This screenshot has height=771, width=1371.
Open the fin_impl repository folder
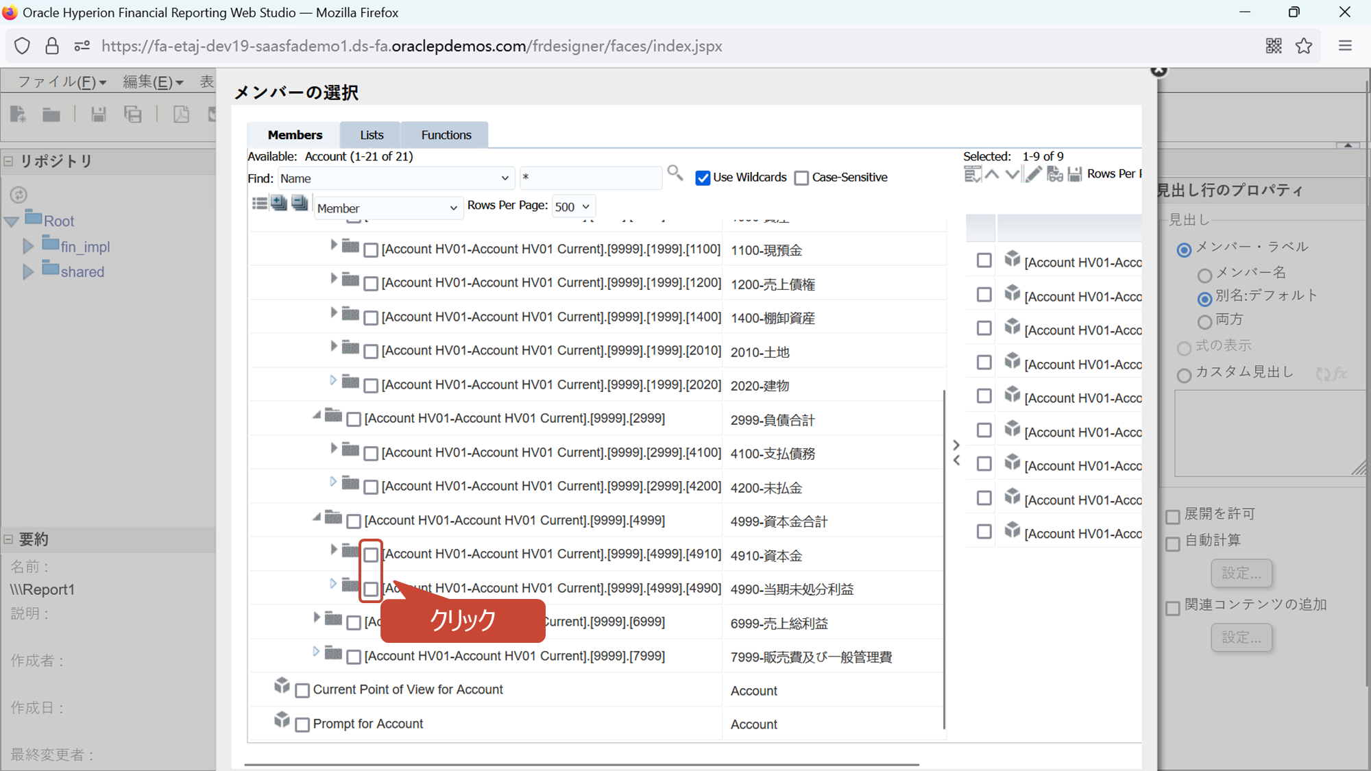tap(85, 247)
